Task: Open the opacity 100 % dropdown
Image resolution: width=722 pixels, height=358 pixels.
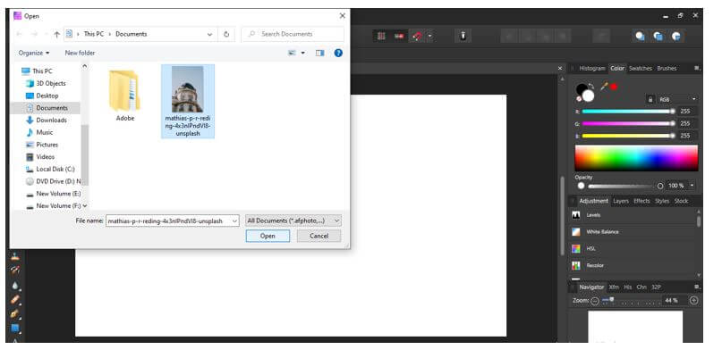Action: tap(692, 186)
